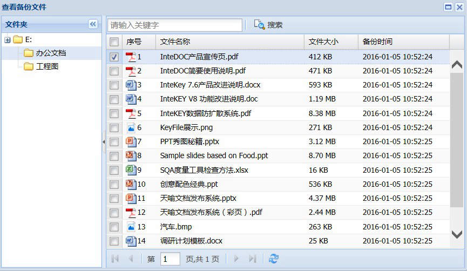The width and height of the screenshot is (467, 271).
Task: Check the box for Sample slides based on Food.ppt
Action: tap(114, 156)
